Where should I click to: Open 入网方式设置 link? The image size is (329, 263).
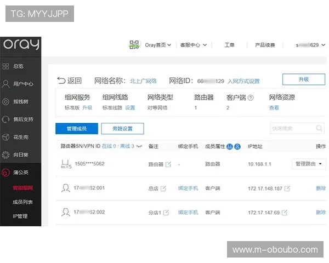pos(243,81)
